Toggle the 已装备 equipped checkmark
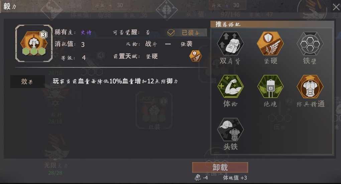 [x=171, y=33]
